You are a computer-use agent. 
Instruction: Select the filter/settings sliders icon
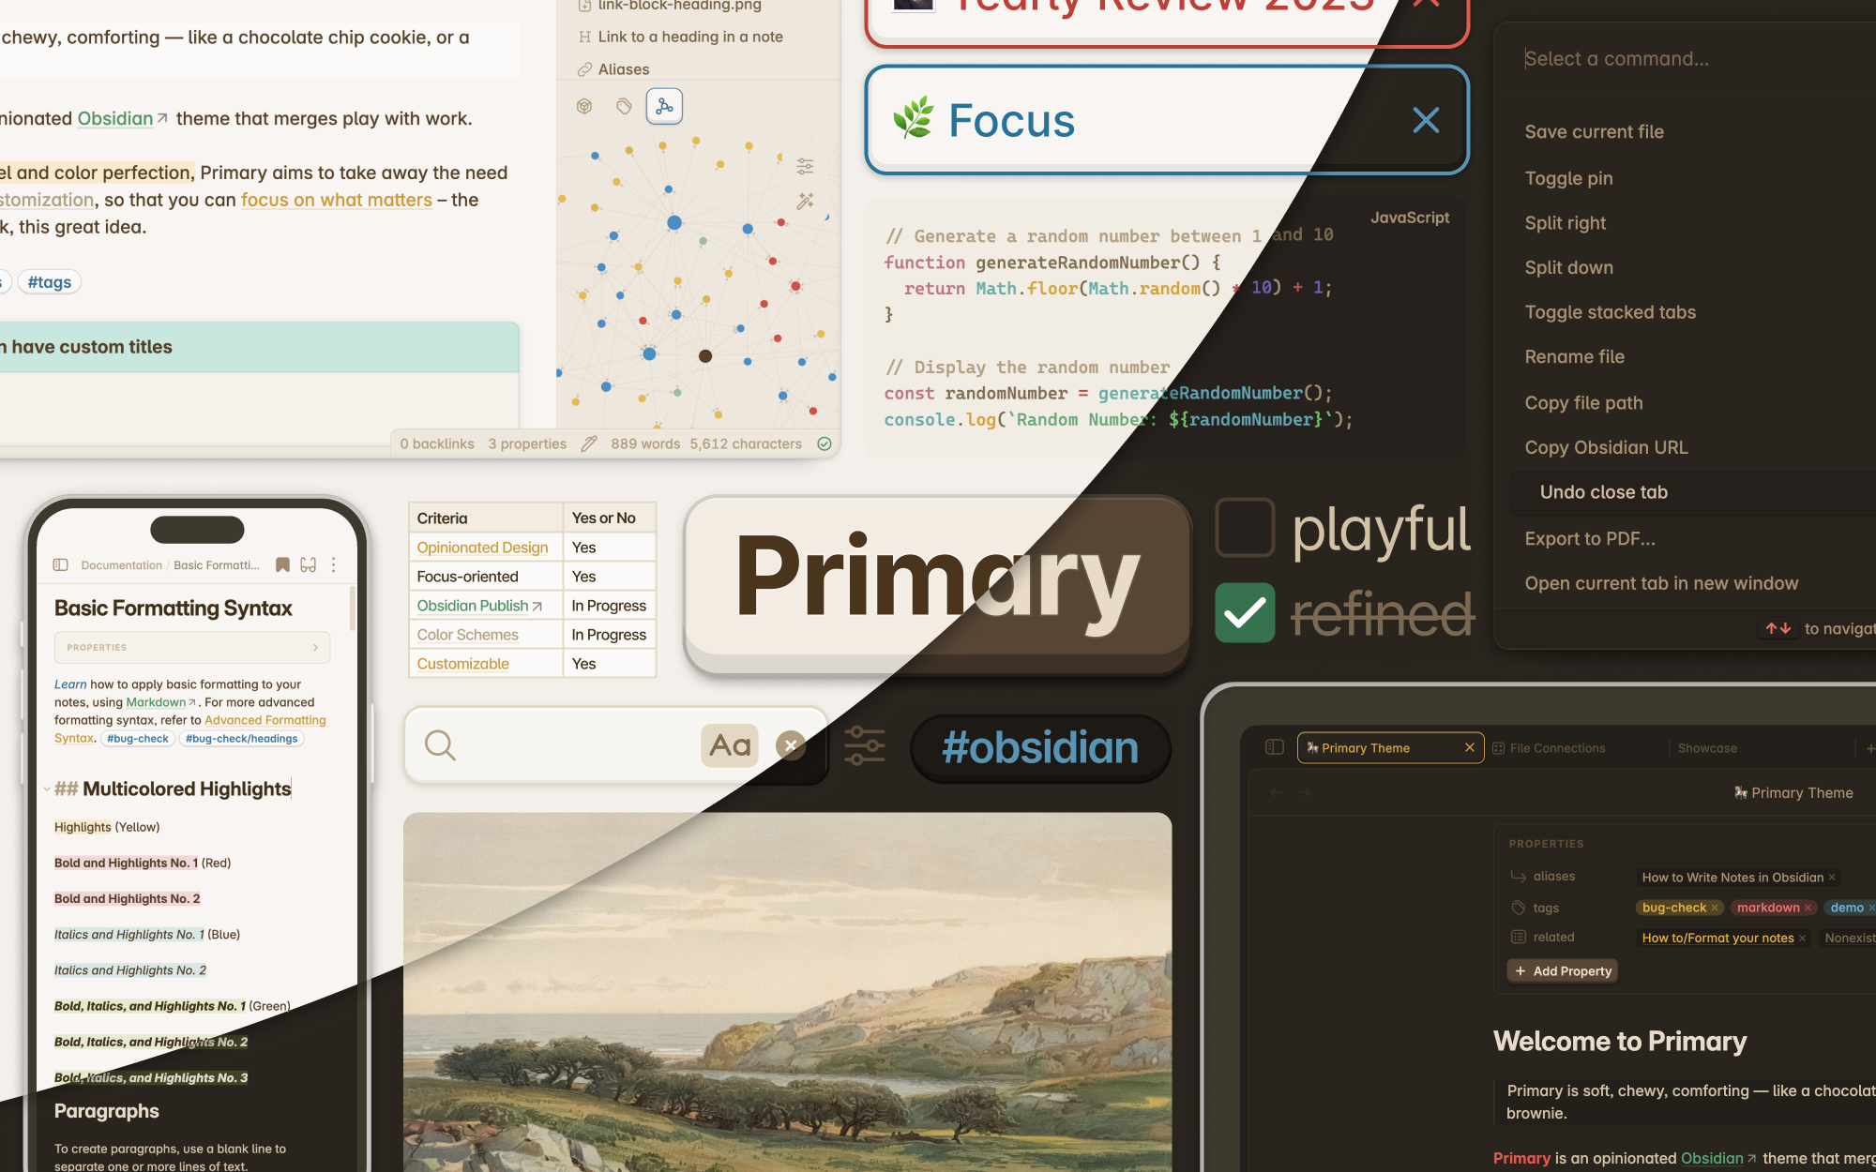pos(866,746)
